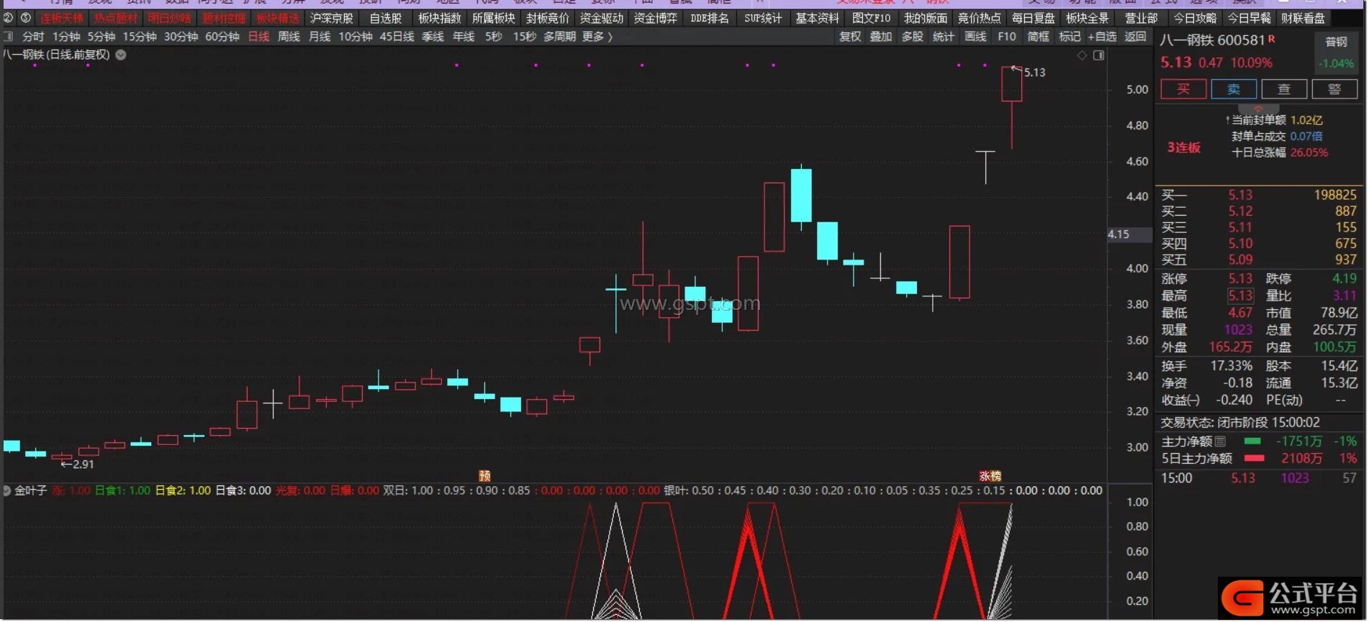The height and width of the screenshot is (622, 1369).
Task: Open the 多周期 multi-period view
Action: (559, 37)
